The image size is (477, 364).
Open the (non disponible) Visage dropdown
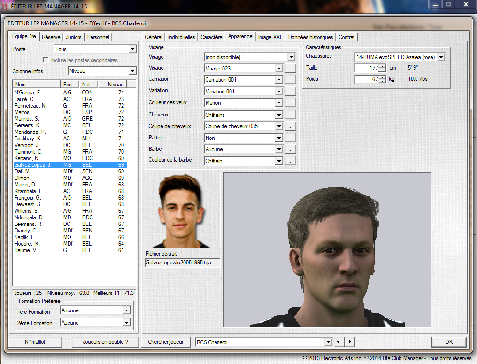(291, 57)
